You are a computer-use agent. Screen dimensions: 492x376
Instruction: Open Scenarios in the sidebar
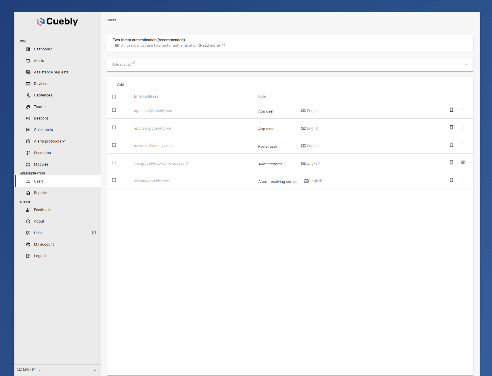pos(42,153)
